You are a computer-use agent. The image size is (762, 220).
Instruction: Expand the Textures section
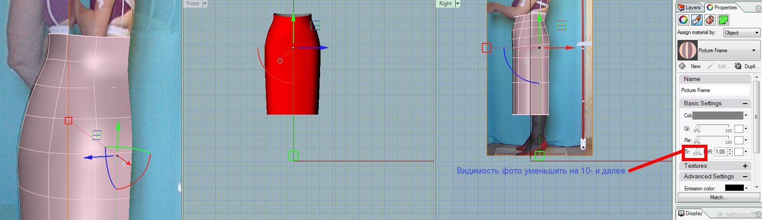745,166
